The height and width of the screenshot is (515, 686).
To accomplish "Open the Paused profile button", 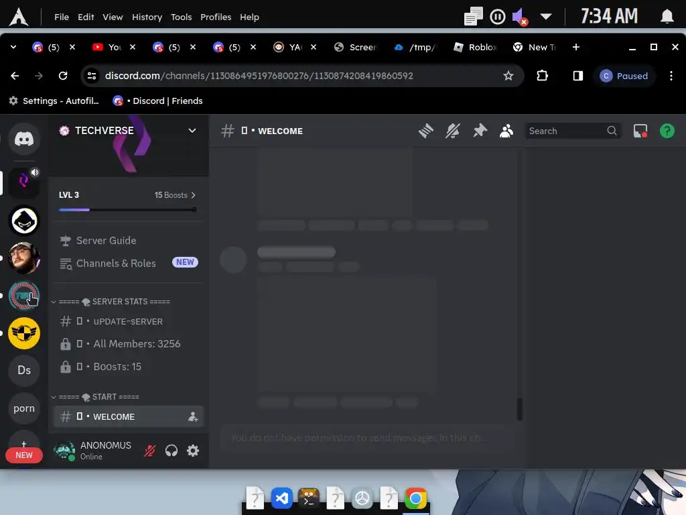I will click(x=624, y=76).
